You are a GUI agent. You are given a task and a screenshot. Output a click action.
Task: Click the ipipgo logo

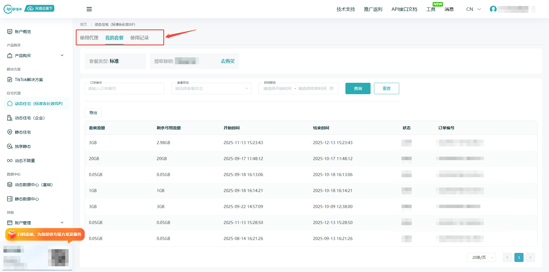click(x=13, y=9)
